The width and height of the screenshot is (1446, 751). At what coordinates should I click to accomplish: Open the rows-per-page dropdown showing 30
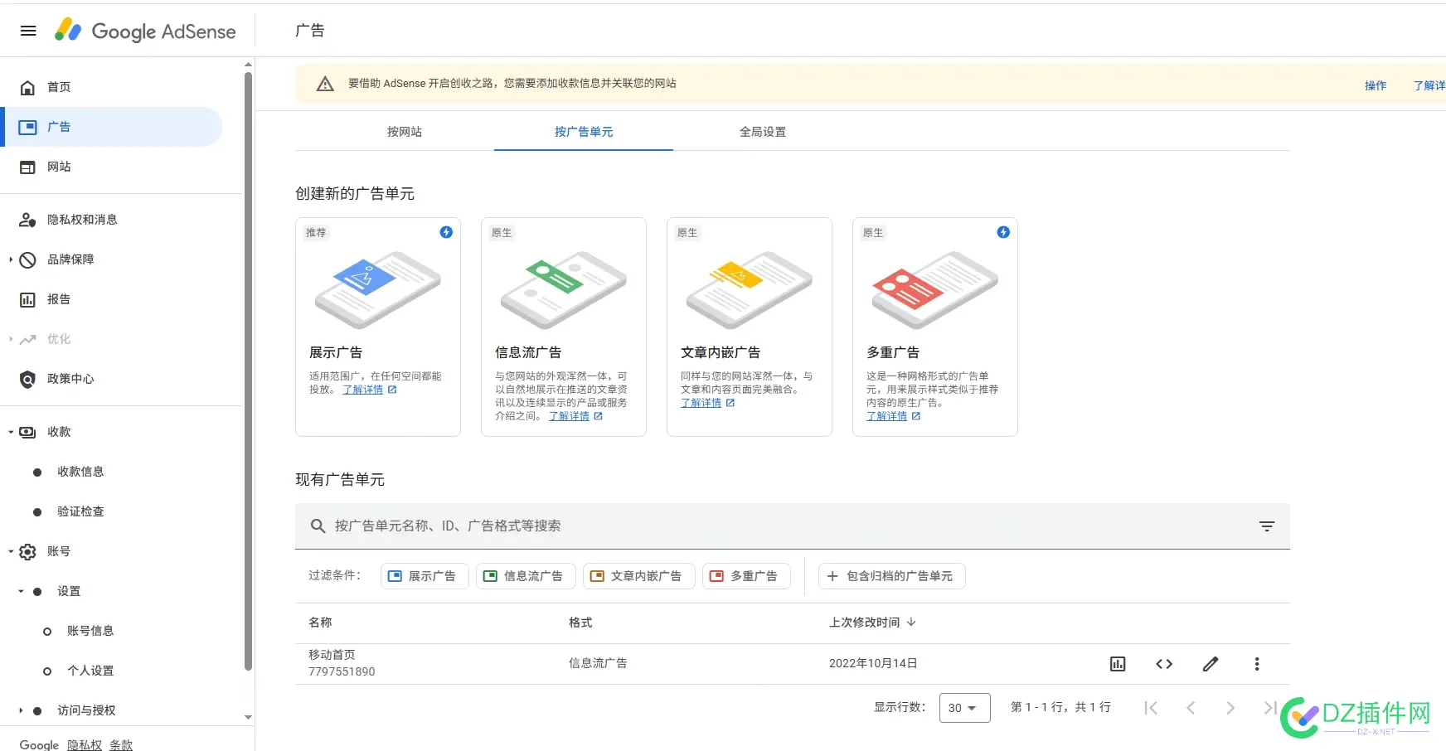[x=964, y=708]
